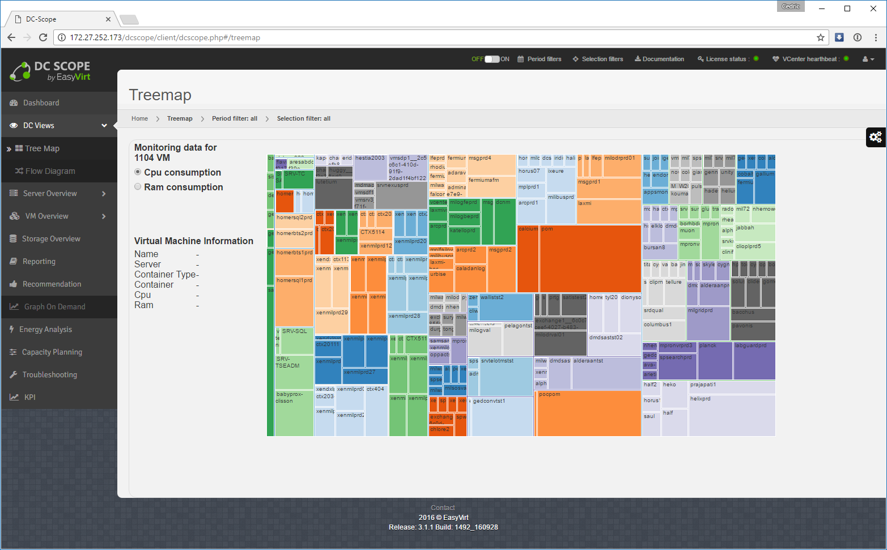The image size is (887, 550).
Task: Click the Recommendation thumbs-up icon
Action: pos(14,284)
